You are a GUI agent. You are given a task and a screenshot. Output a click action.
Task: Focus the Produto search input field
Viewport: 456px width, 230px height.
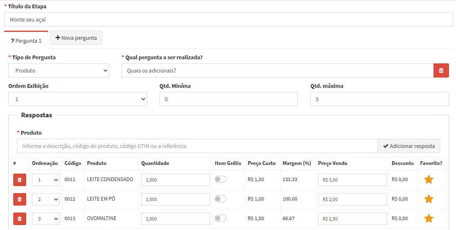[x=197, y=146]
